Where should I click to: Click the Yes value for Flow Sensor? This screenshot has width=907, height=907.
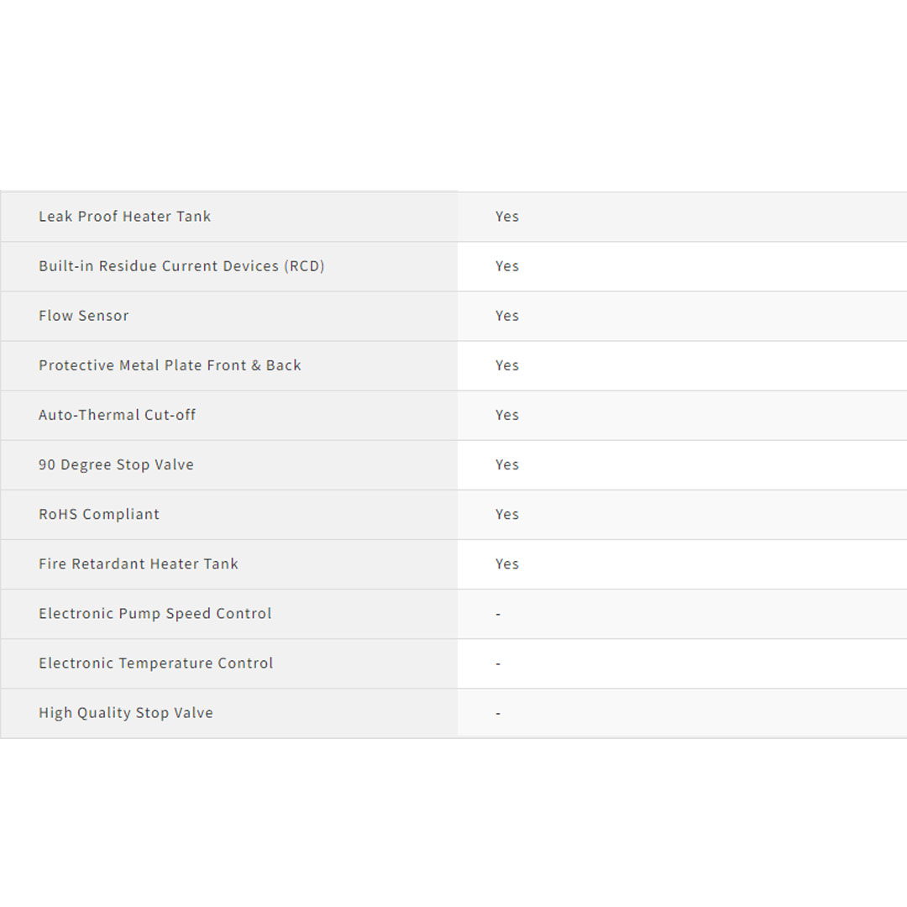(507, 316)
